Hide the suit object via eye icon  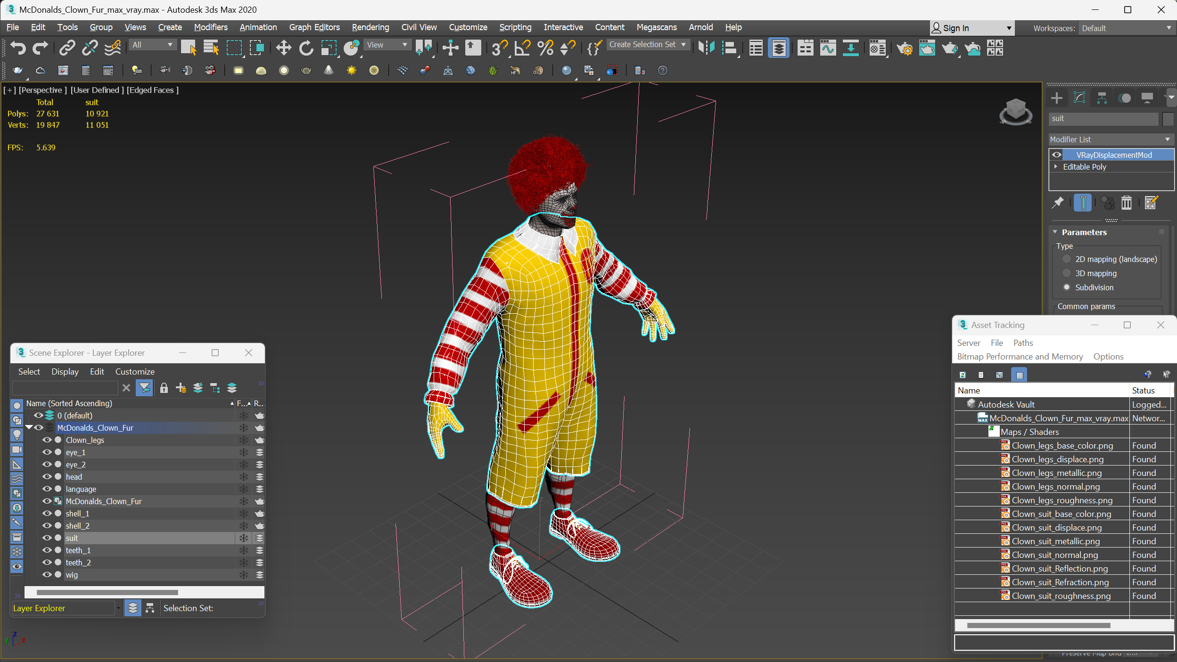tap(47, 538)
